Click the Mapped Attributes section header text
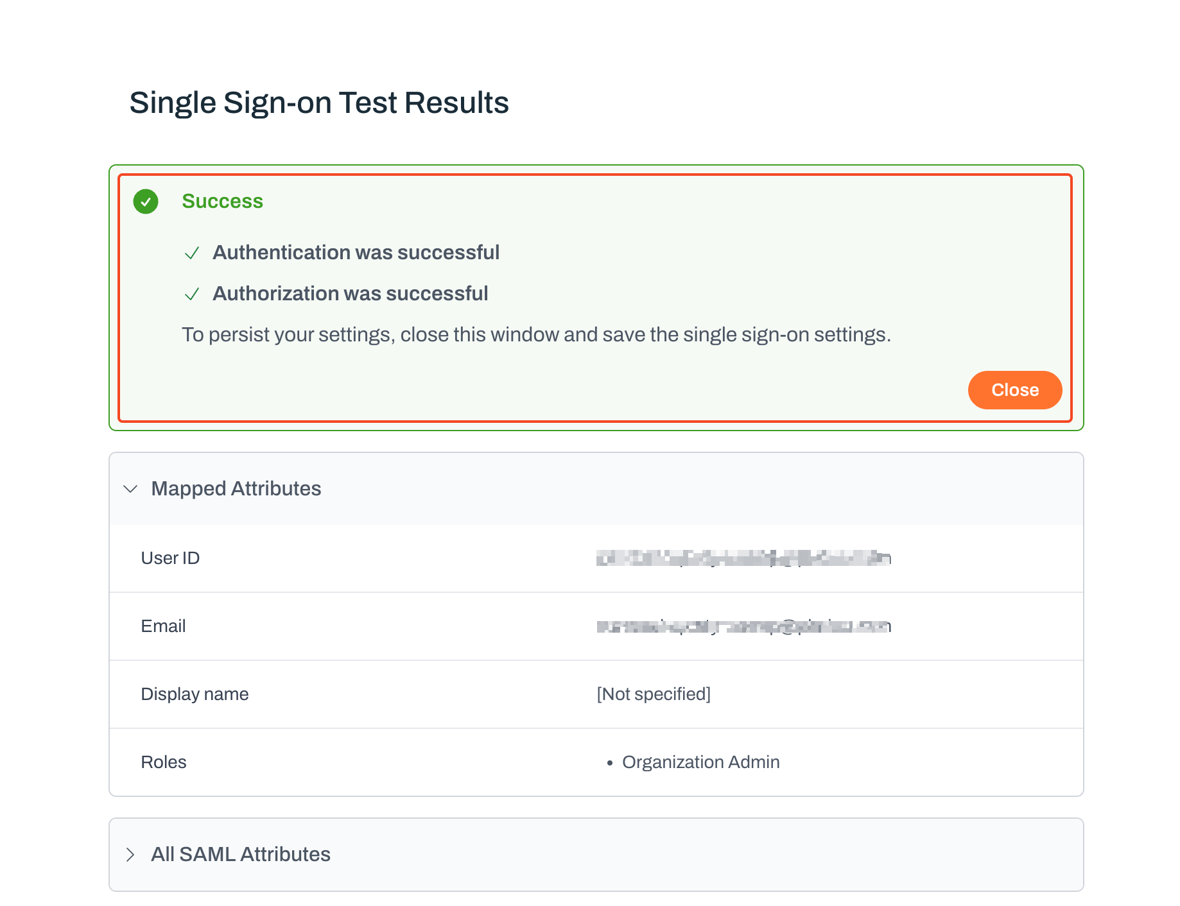The height and width of the screenshot is (906, 1180). click(x=236, y=489)
